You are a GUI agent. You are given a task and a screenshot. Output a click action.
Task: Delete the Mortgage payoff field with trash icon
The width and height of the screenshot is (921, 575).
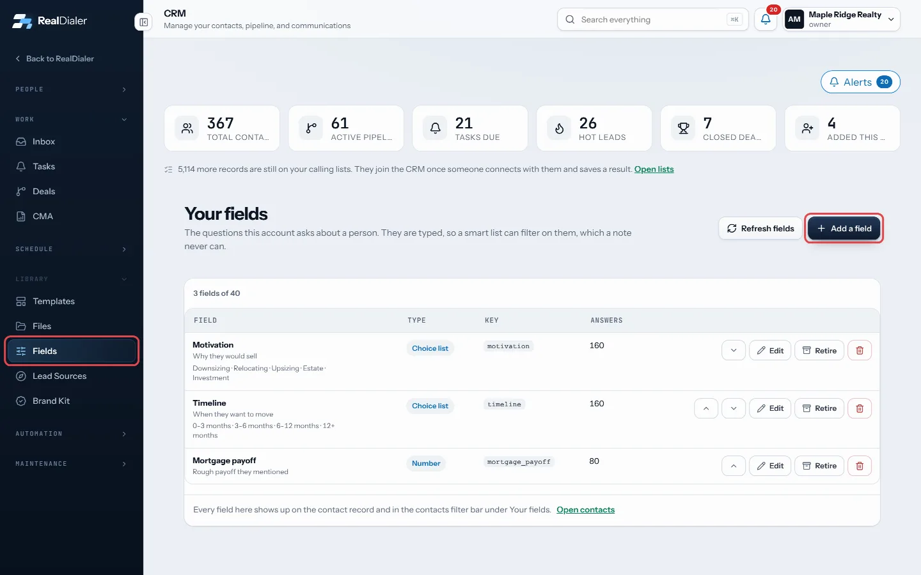point(860,466)
